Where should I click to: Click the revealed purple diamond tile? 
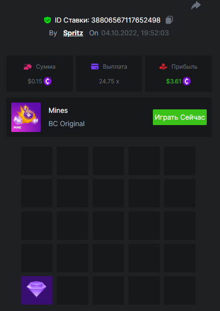37,290
